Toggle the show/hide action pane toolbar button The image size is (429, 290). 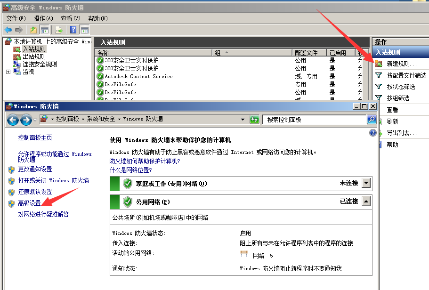click(84, 30)
